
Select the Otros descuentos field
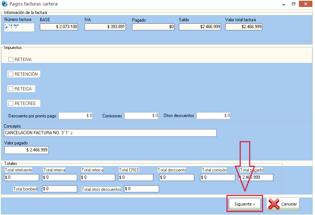[x=213, y=116]
